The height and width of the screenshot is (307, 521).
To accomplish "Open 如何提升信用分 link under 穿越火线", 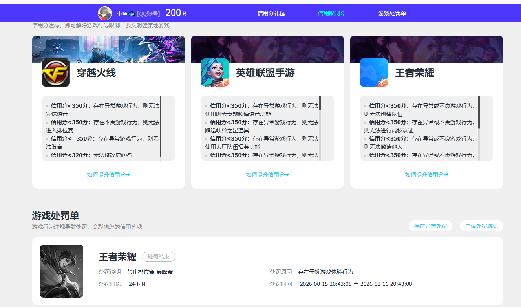I will click(108, 175).
